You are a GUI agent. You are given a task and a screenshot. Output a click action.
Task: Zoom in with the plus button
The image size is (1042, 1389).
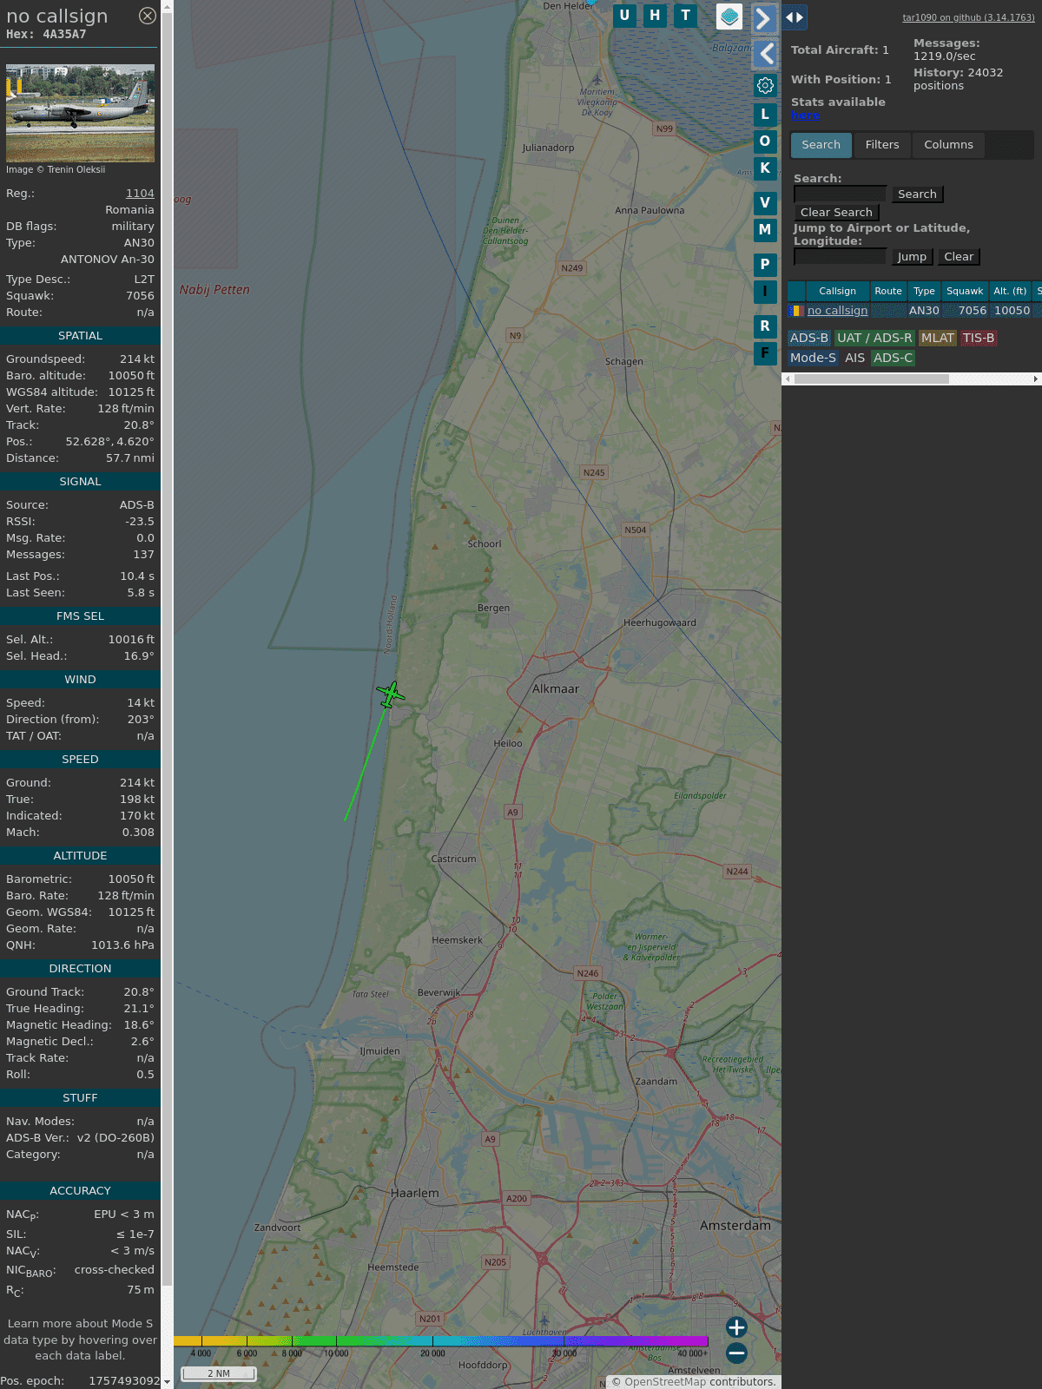pyautogui.click(x=736, y=1327)
